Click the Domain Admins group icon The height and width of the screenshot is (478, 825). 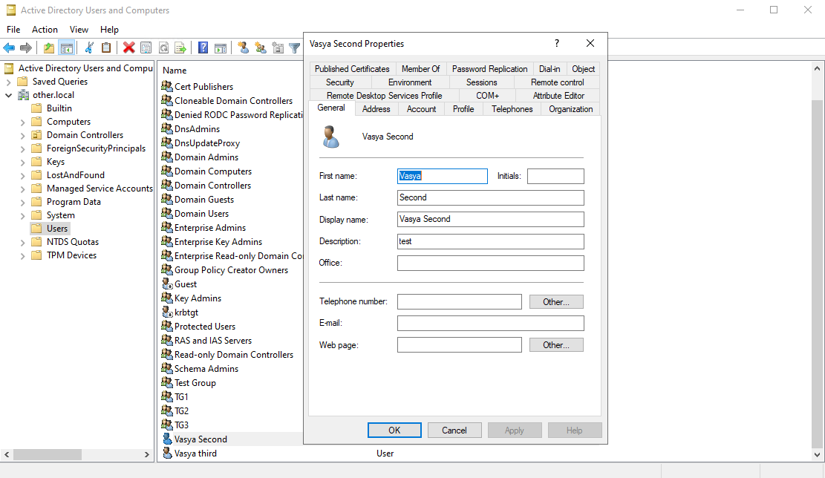(x=167, y=157)
